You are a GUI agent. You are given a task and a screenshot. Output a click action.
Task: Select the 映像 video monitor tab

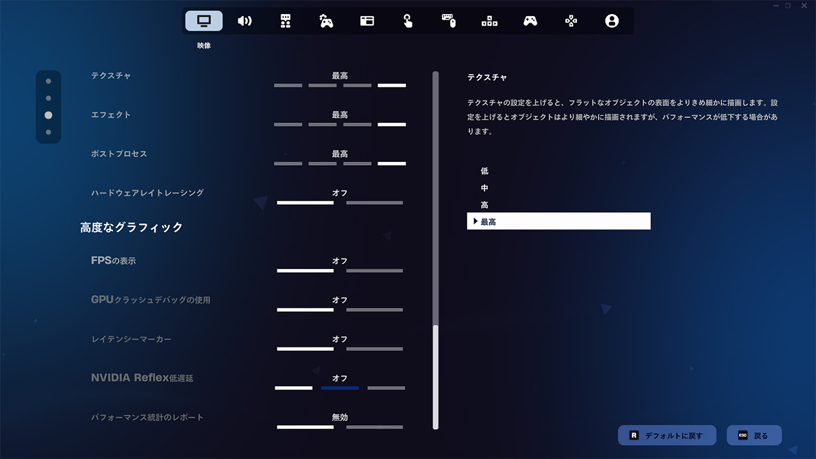204,21
